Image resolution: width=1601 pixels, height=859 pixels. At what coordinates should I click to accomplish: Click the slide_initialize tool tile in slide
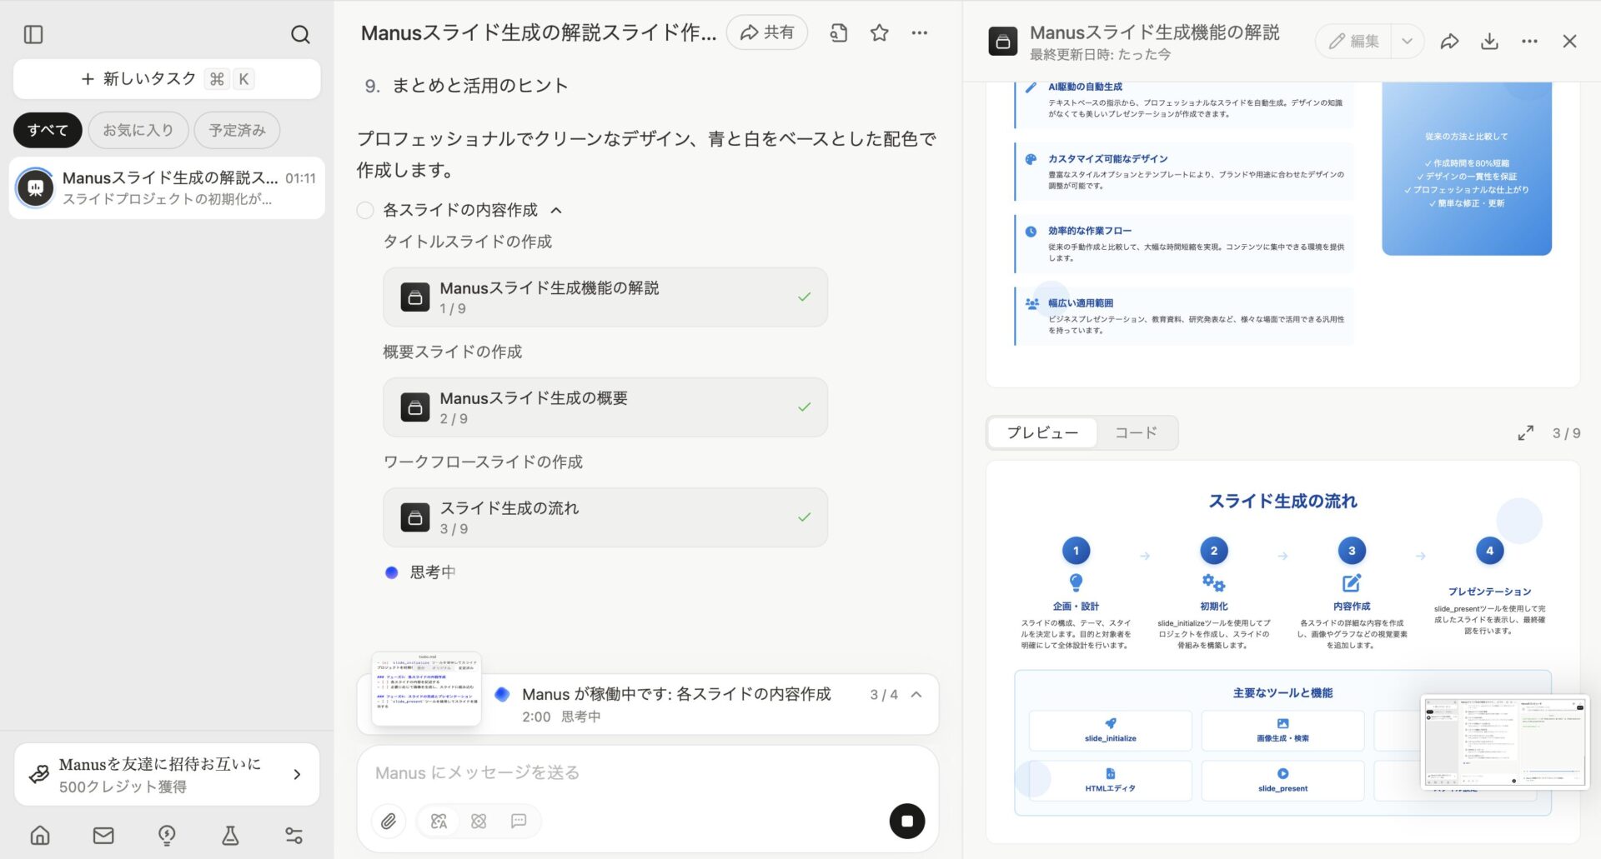[1110, 731]
